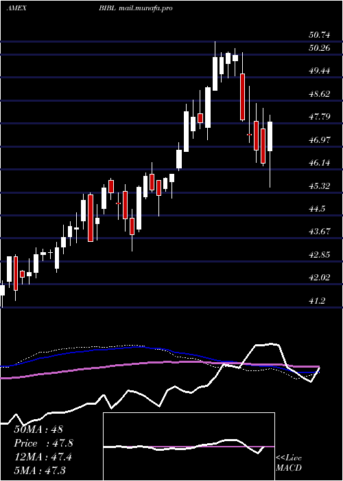
Task: Select the 42.02 price level label
Action: coord(320,278)
